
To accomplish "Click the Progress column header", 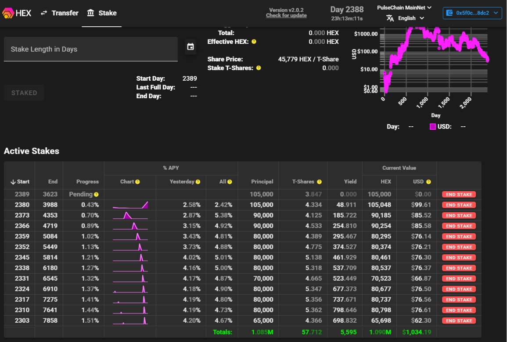I will (87, 182).
